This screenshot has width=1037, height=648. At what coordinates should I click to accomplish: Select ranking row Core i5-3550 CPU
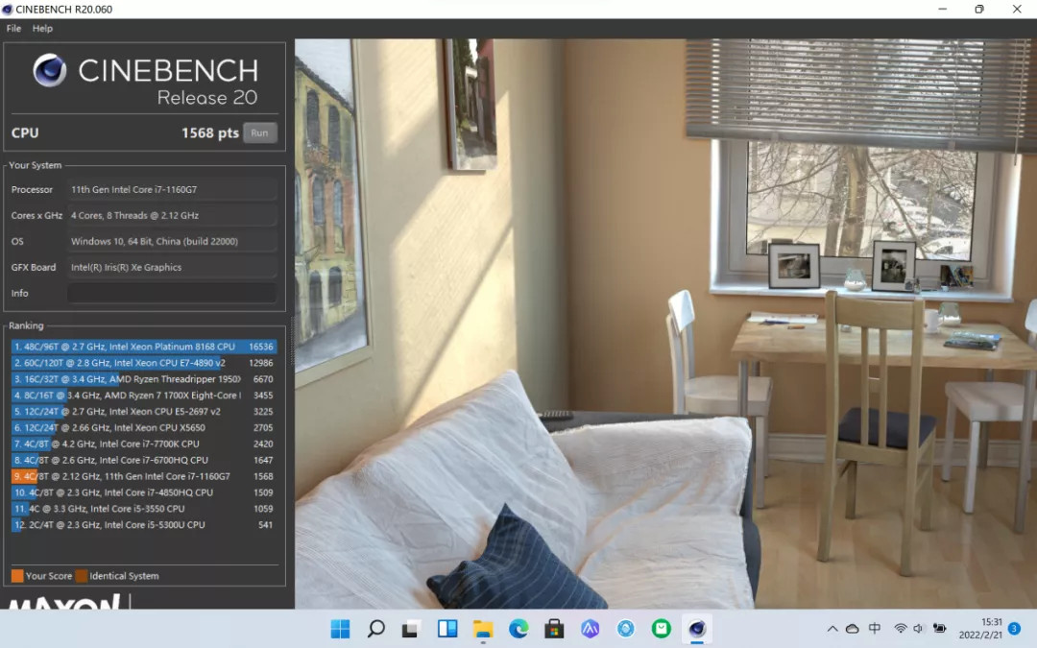tap(143, 509)
